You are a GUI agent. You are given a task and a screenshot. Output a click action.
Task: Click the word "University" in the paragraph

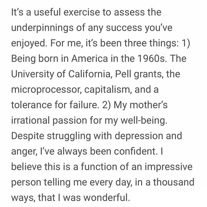click(x=33, y=74)
